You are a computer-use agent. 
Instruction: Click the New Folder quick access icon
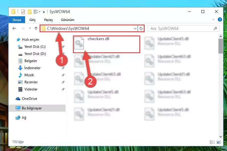pyautogui.click(x=30, y=12)
